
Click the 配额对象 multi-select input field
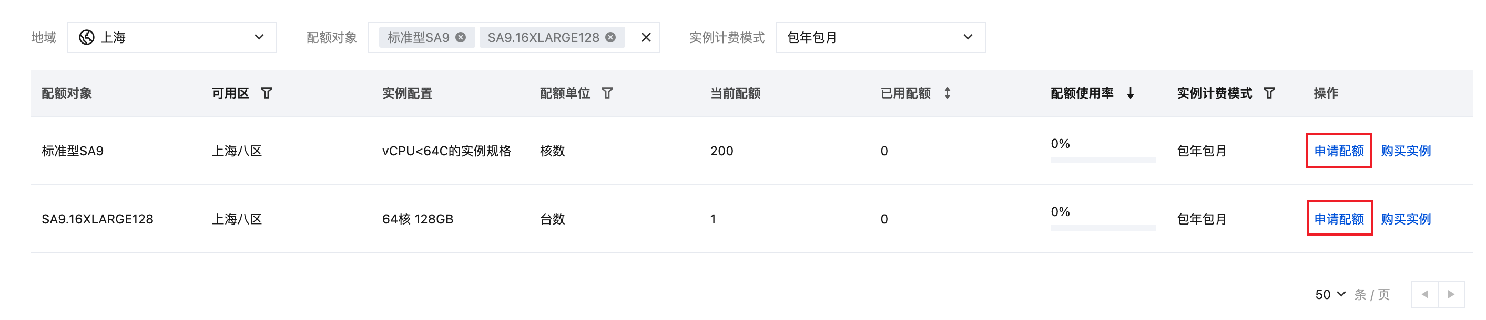(632, 37)
